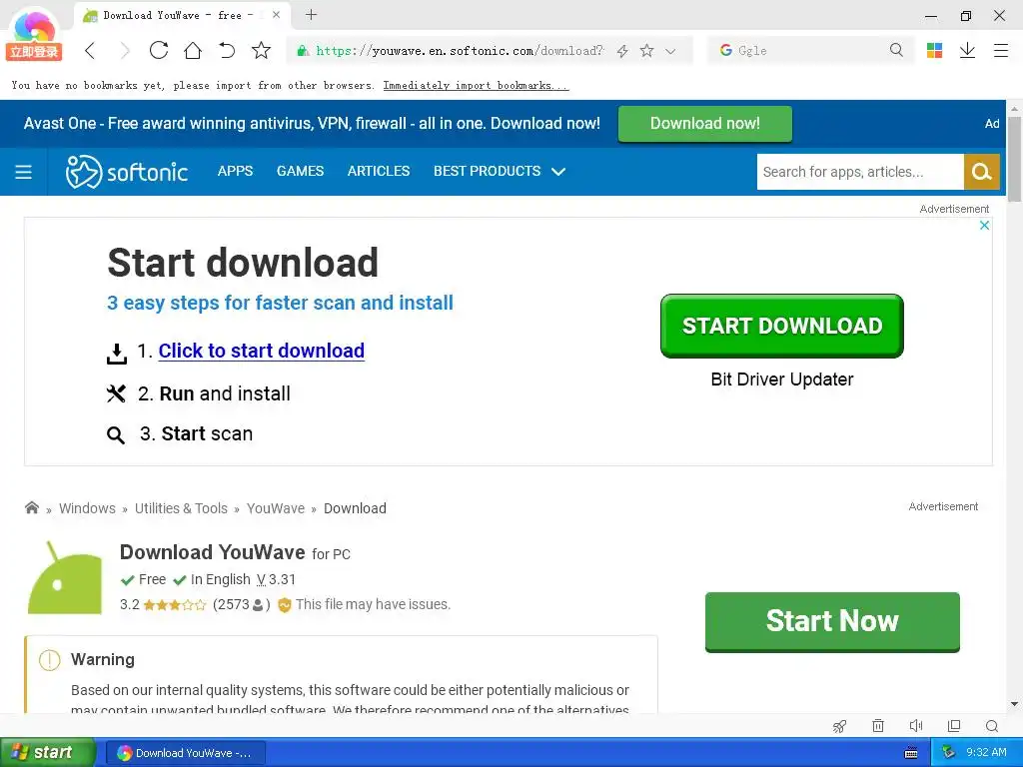This screenshot has width=1023, height=767.
Task: Toggle the speaker mute icon in status bar
Action: [x=916, y=726]
